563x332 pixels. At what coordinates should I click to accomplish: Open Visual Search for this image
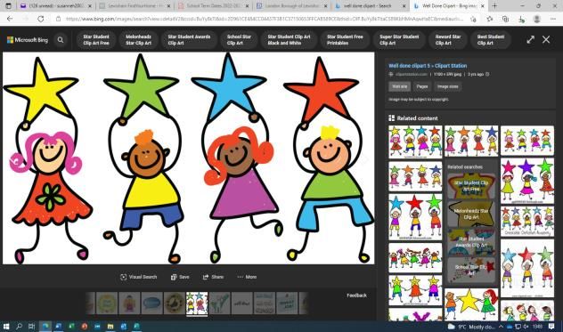coord(139,277)
